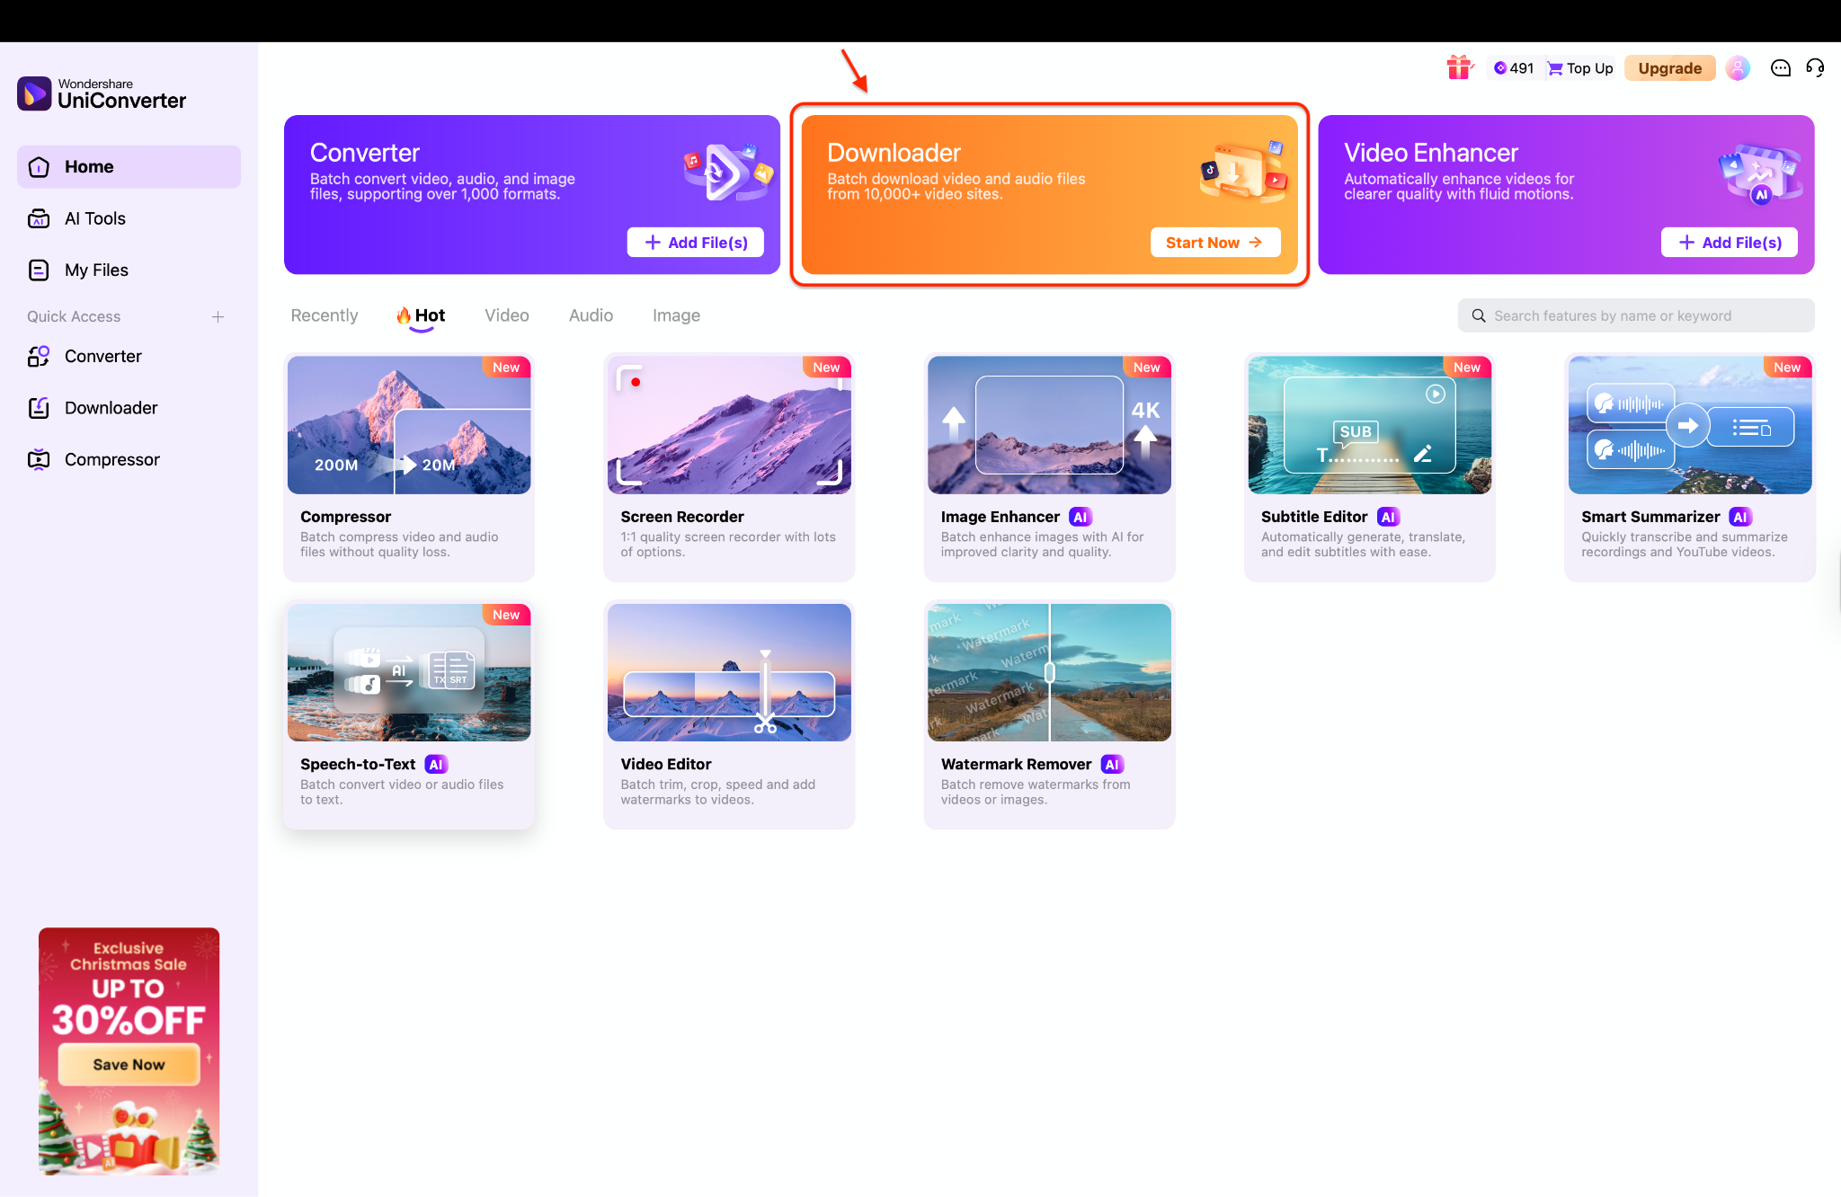Image resolution: width=1841 pixels, height=1197 pixels.
Task: Open customer support via the headset icon
Action: click(x=1815, y=67)
